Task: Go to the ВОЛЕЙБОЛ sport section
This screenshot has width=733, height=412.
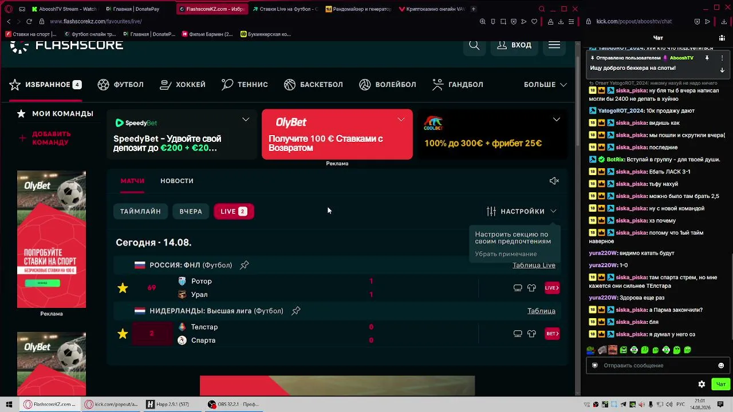Action: 388,85
